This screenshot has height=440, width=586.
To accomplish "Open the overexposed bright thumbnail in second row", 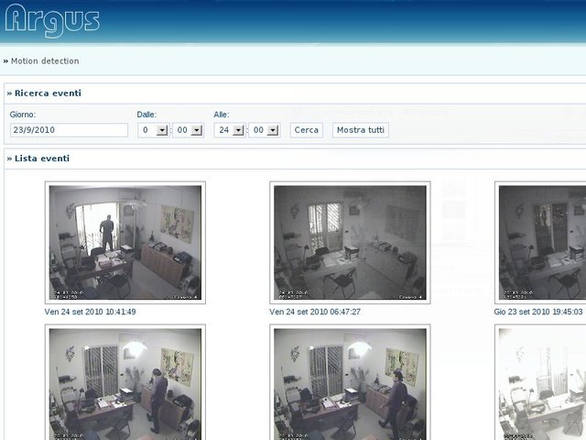I will 540,382.
